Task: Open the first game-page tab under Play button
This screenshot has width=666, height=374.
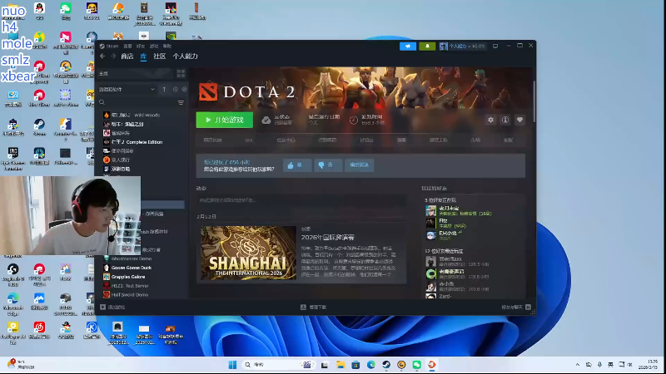Action: pos(213,140)
